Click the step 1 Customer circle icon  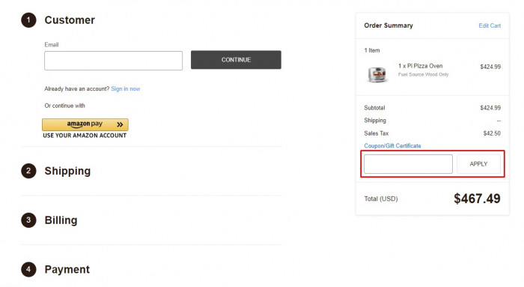click(28, 20)
